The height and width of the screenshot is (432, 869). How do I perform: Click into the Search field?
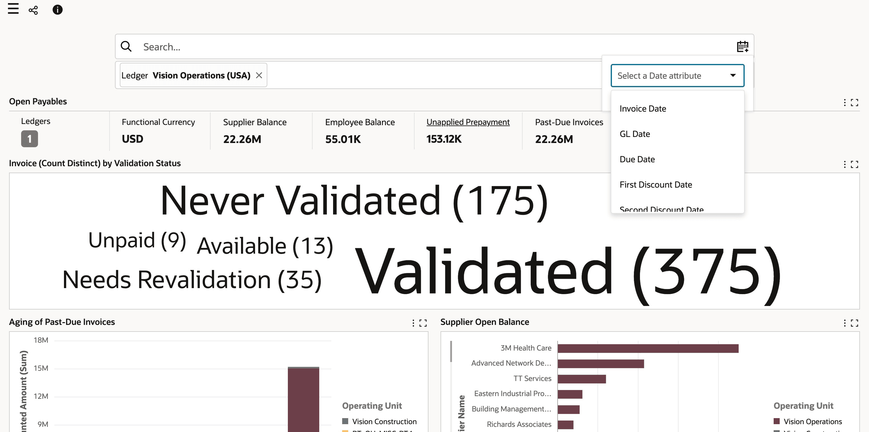(x=435, y=46)
